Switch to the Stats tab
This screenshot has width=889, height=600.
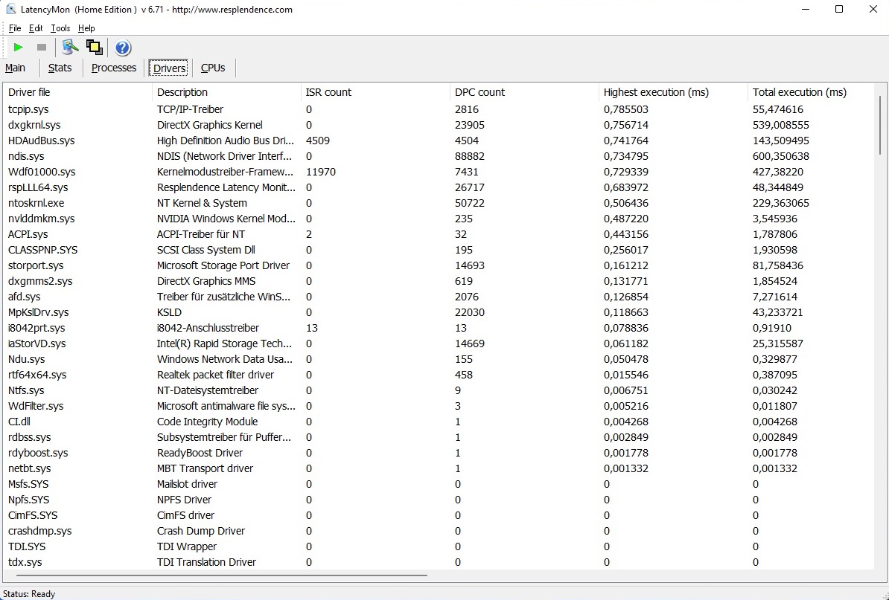point(60,68)
